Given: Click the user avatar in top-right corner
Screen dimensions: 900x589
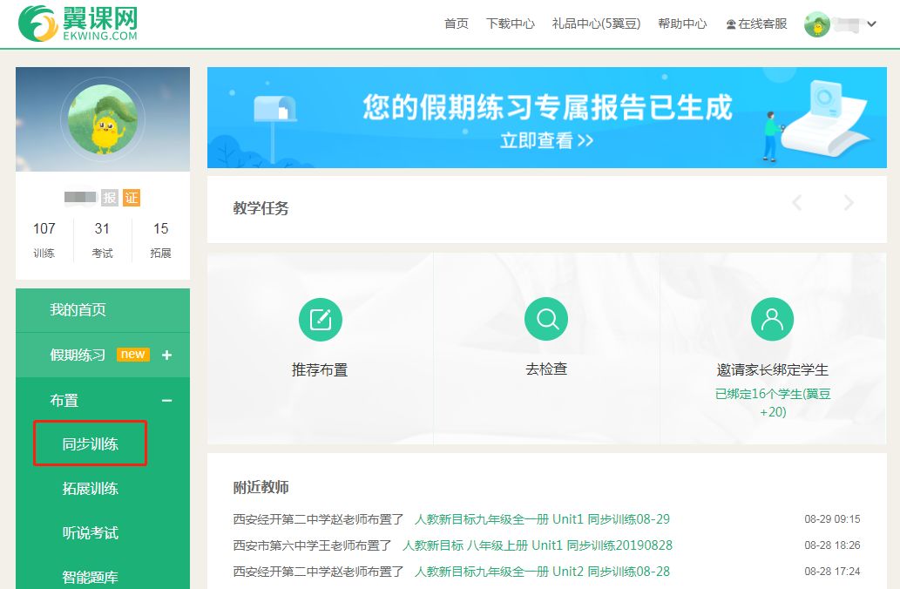Looking at the screenshot, I should point(817,24).
